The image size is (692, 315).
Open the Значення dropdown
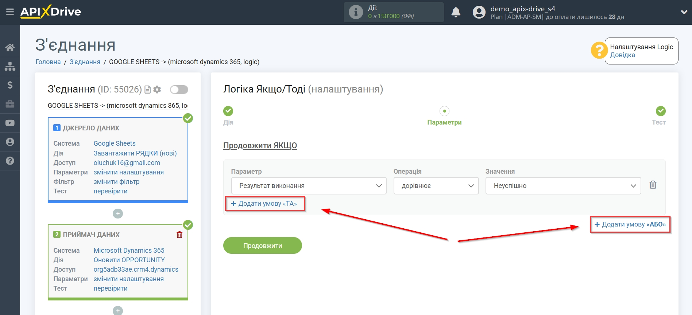563,186
